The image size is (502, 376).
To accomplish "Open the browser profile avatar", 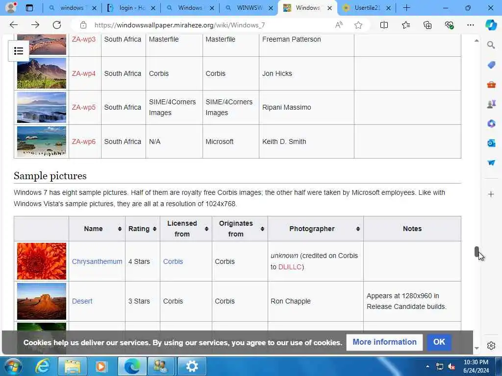I will click(x=11, y=7).
